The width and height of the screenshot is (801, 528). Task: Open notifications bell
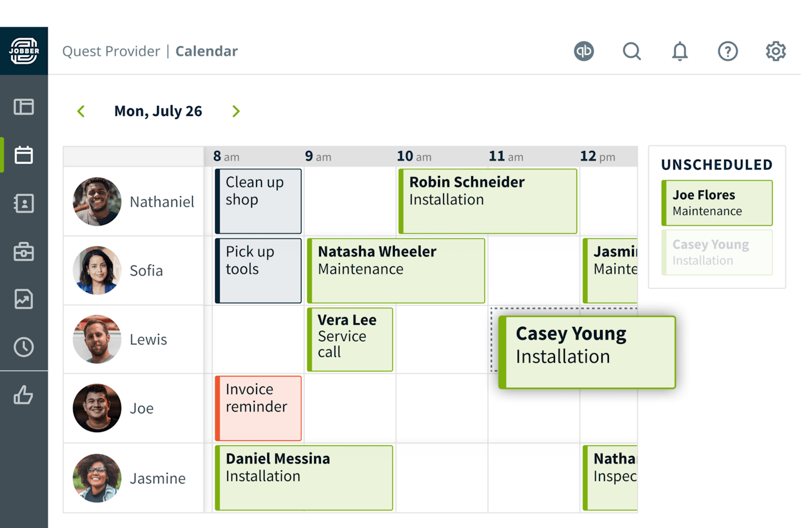pyautogui.click(x=680, y=51)
